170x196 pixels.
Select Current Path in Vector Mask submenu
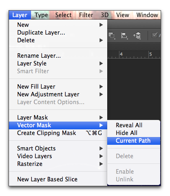pyautogui.click(x=134, y=141)
